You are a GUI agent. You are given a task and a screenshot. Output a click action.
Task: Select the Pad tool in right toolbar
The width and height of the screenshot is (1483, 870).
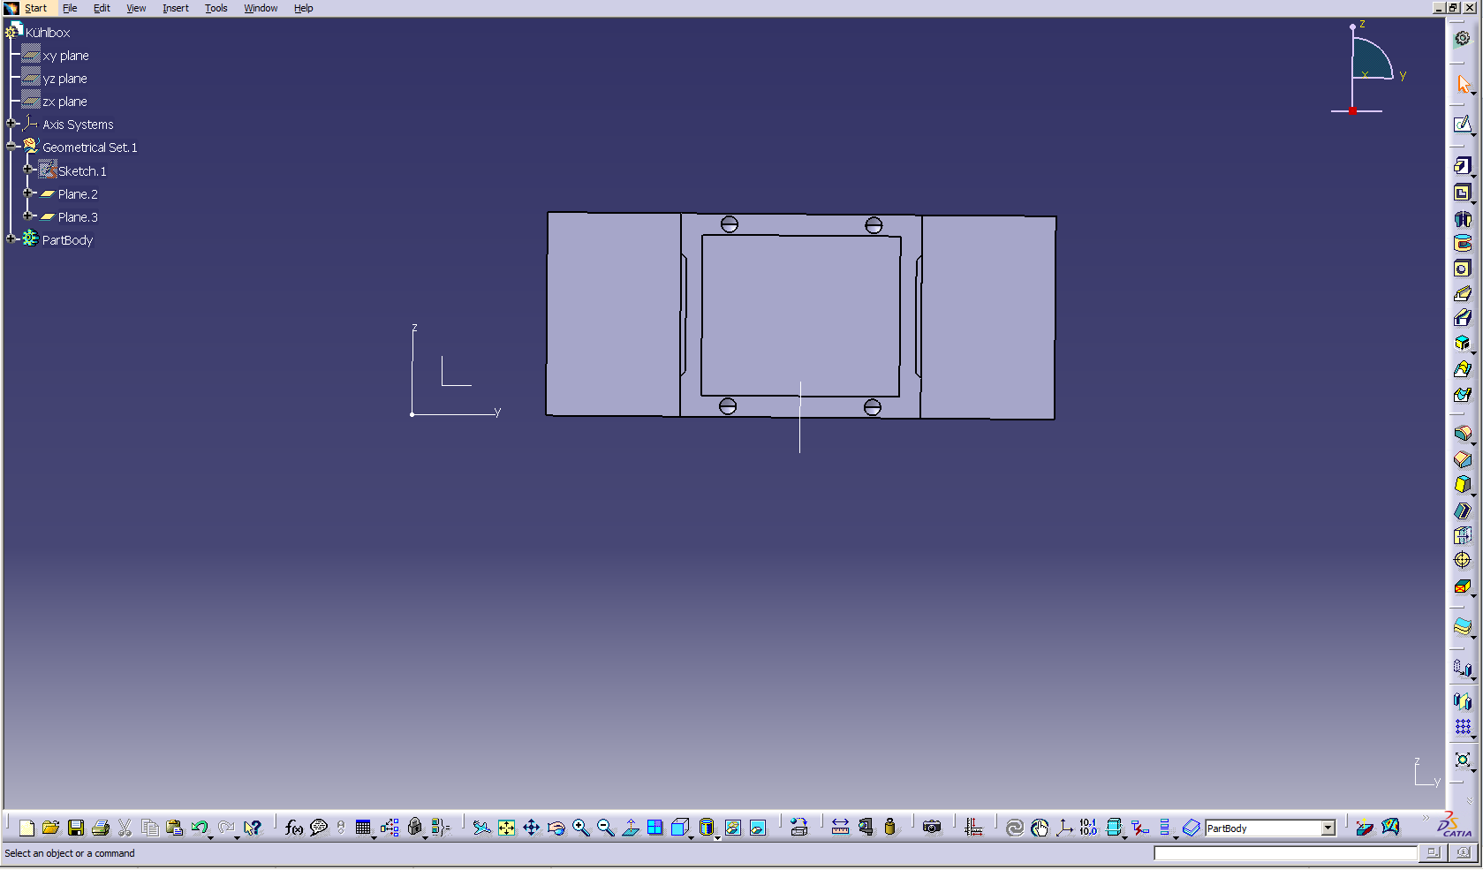tap(1463, 166)
